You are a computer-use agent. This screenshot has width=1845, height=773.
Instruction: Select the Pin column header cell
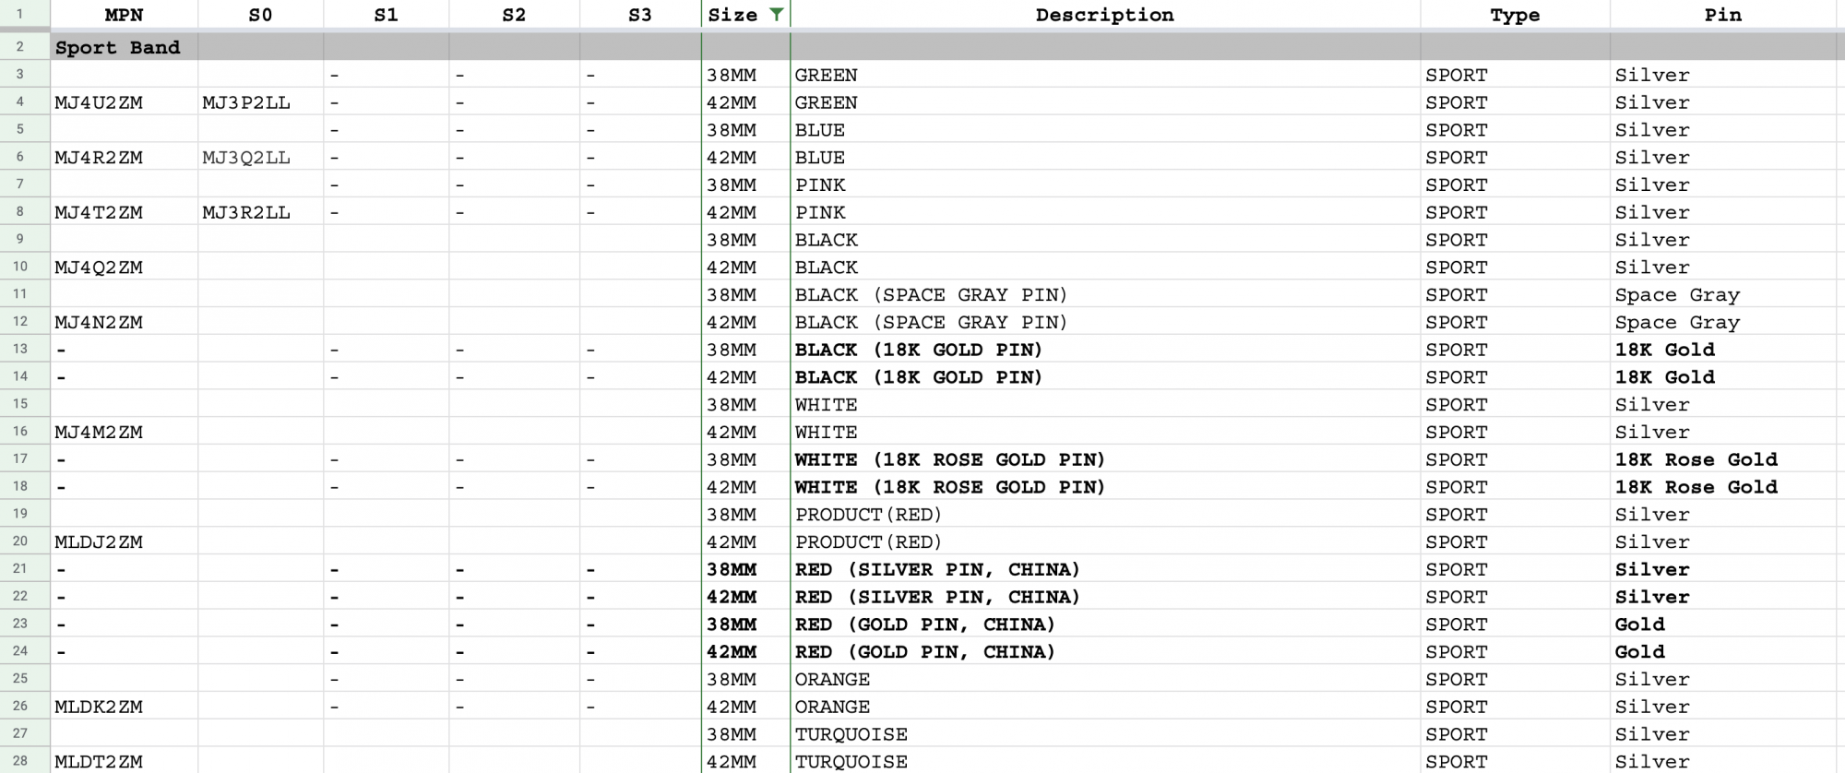(1723, 15)
